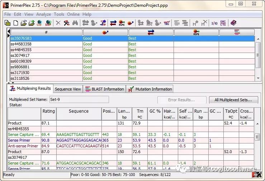Expand pane with lower right-pointing black arrow

(x=9, y=35)
